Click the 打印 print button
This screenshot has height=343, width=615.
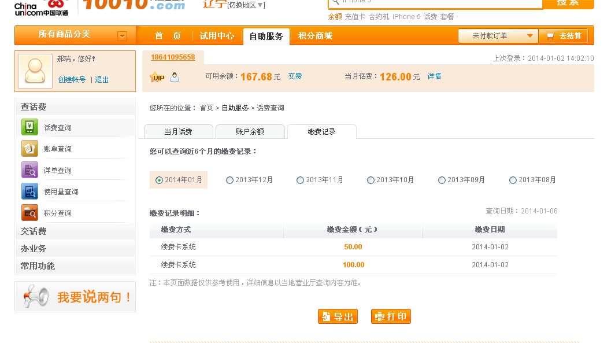tap(391, 316)
